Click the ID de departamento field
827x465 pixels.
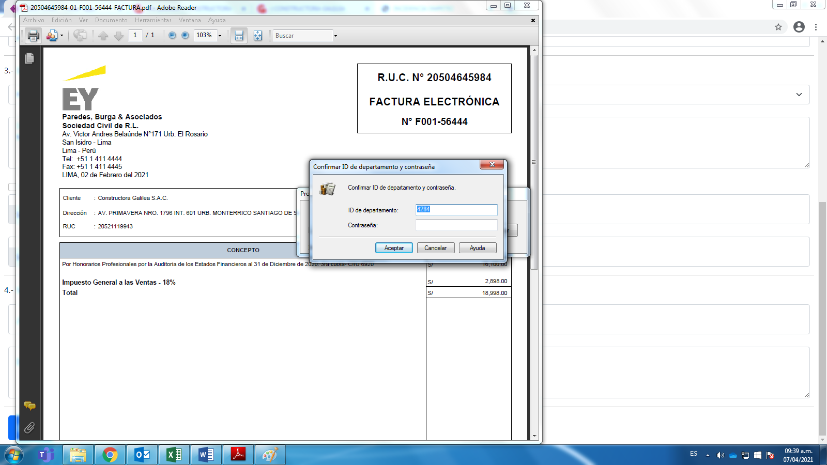456,210
